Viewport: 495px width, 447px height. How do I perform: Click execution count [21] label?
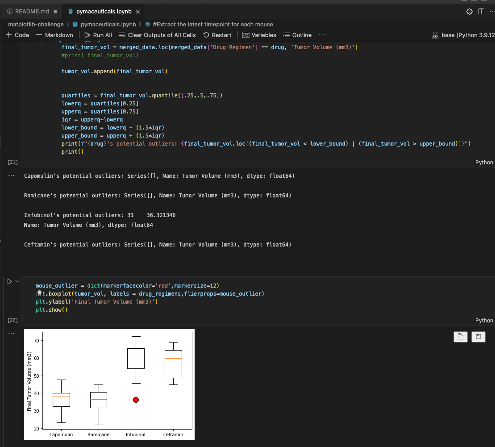tap(12, 162)
